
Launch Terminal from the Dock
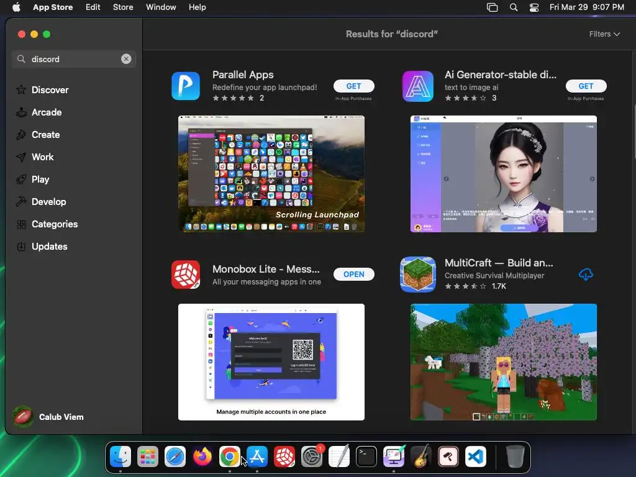click(366, 457)
